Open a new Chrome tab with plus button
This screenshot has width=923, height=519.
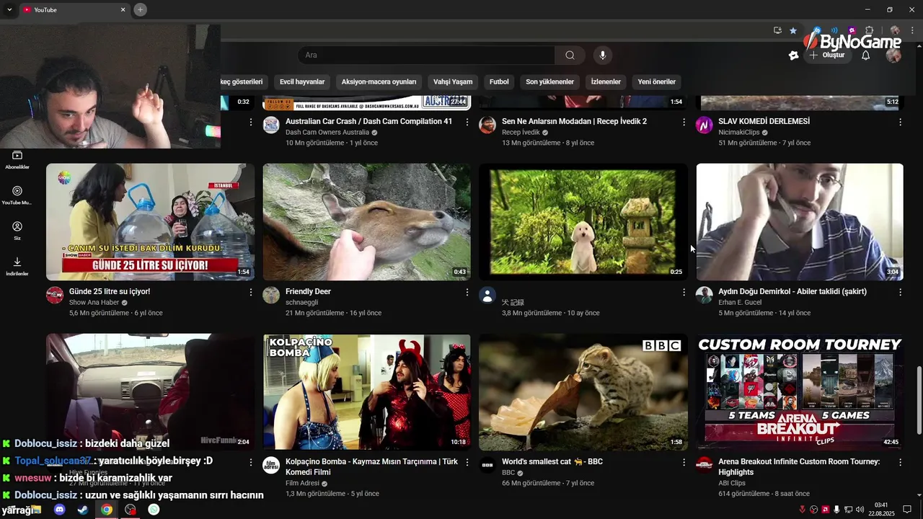(141, 9)
